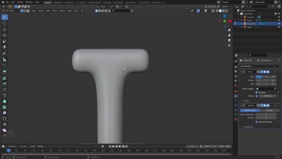The height and width of the screenshot is (159, 282).
Task: Expand the Camera item in outliner
Action: click(241, 17)
